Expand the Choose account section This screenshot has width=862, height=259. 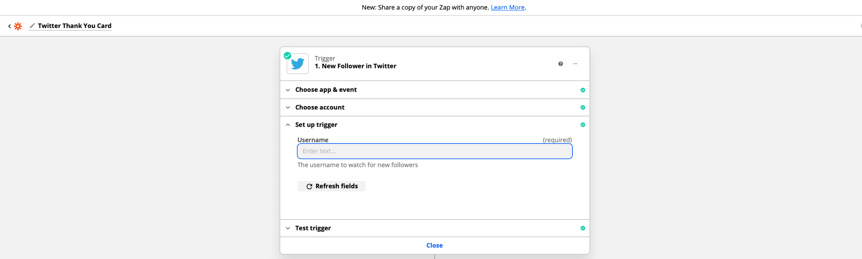pyautogui.click(x=434, y=107)
